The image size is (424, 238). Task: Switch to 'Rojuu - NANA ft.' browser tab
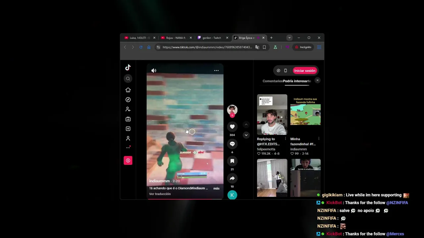(x=177, y=38)
